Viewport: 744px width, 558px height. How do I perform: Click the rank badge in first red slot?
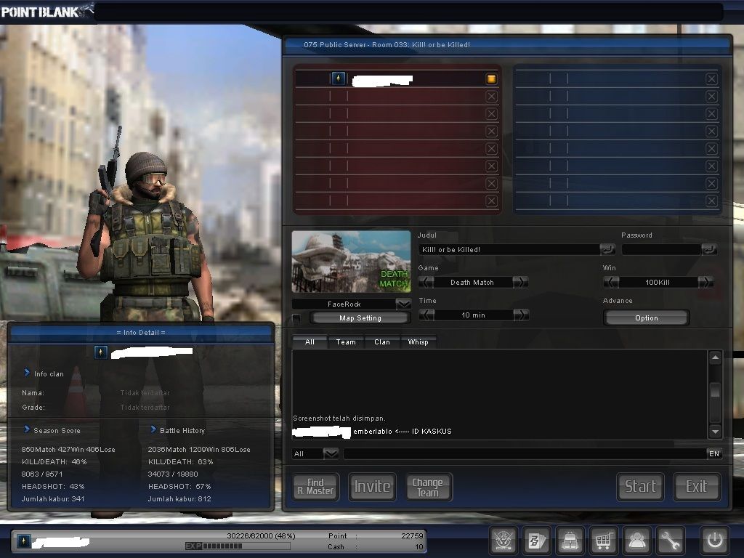click(x=339, y=78)
